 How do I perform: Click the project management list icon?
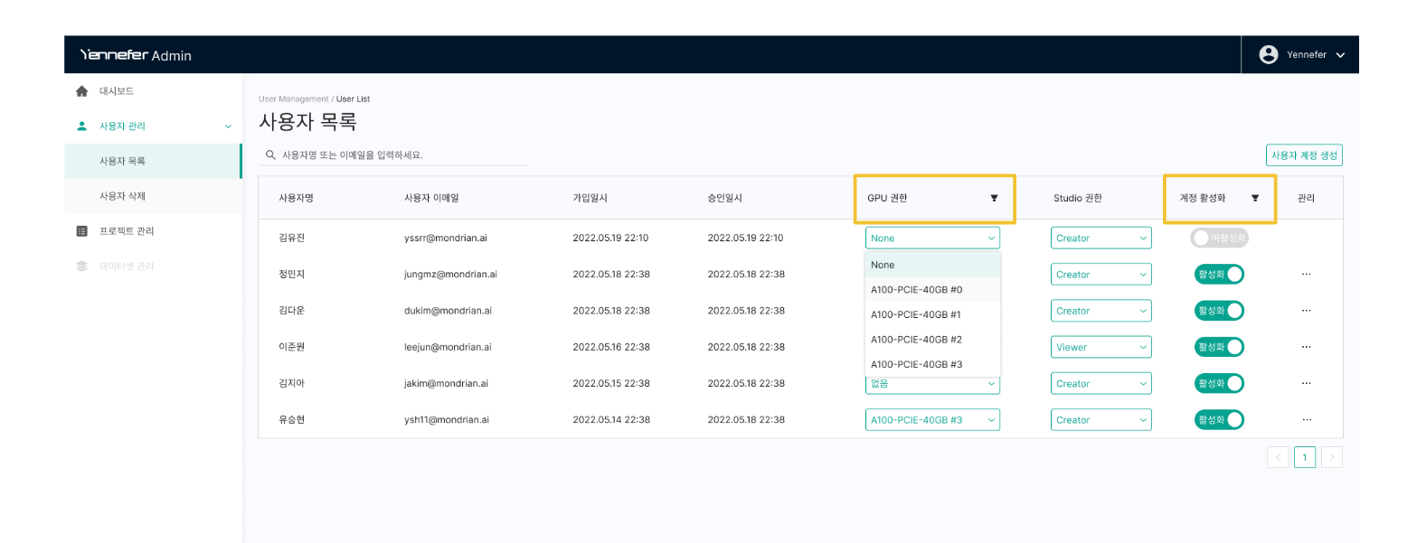click(x=82, y=231)
